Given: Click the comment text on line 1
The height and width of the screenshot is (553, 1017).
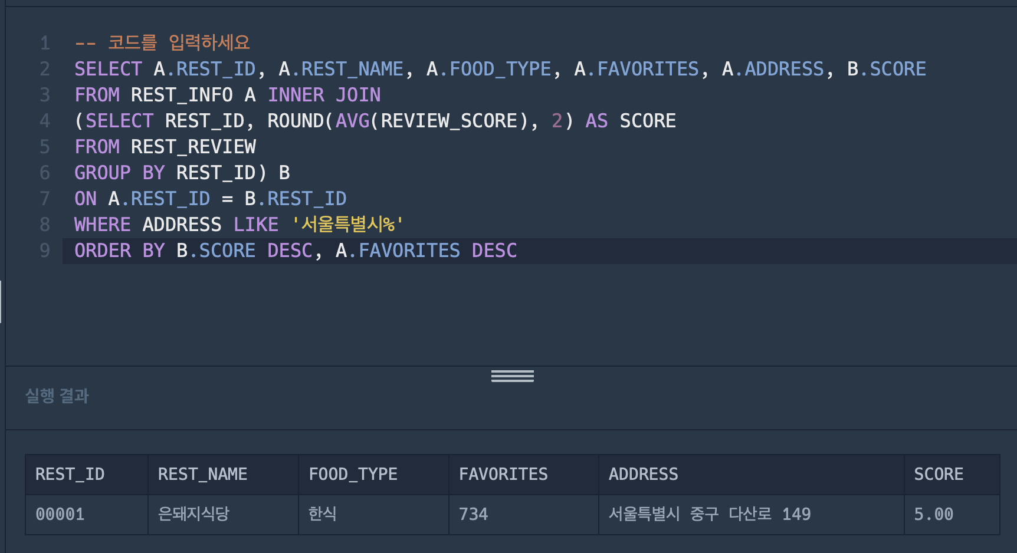Looking at the screenshot, I should (x=162, y=42).
